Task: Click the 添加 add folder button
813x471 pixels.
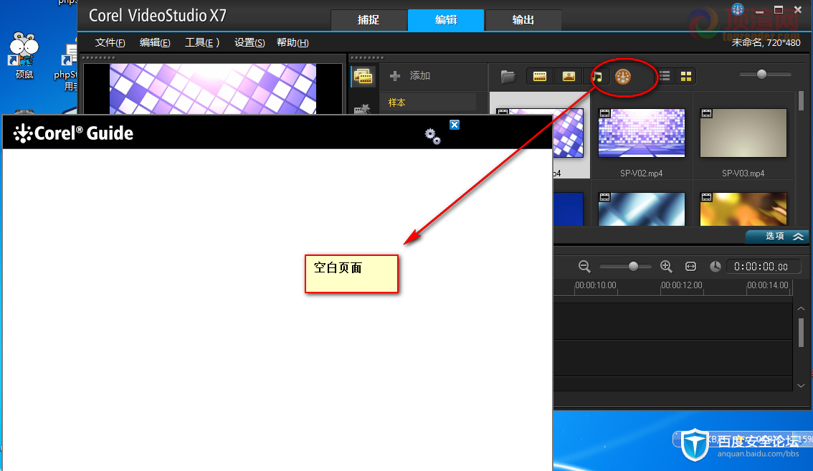Action: [x=409, y=76]
